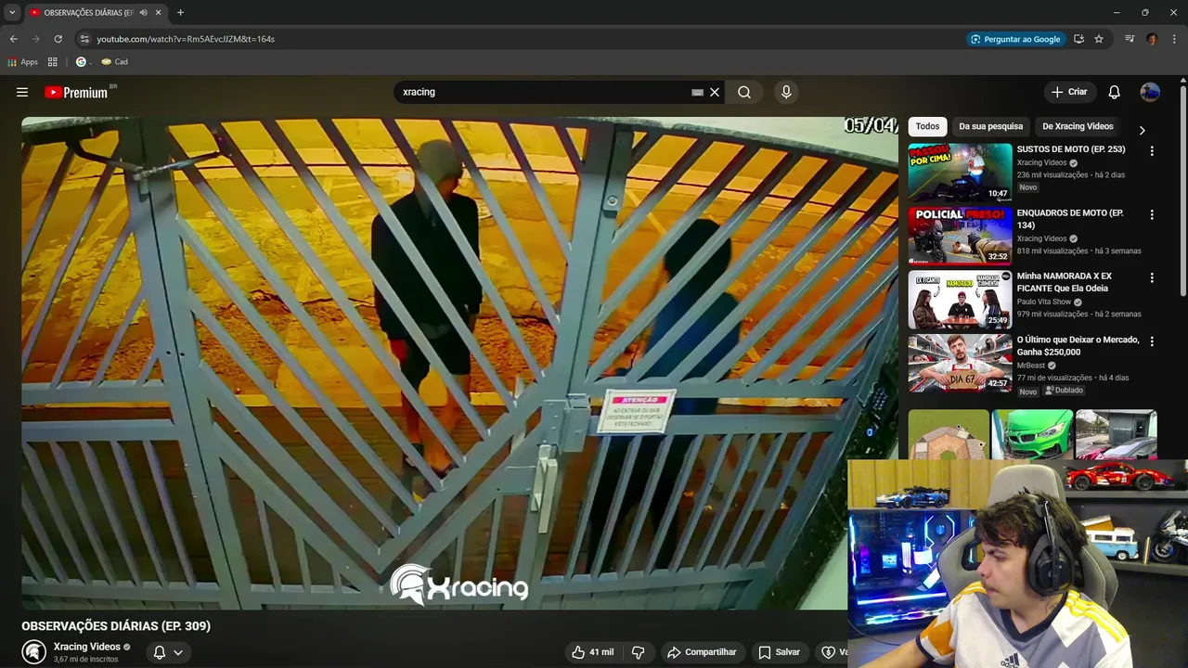
Task: Open Xracing Videos channel name link
Action: pyautogui.click(x=87, y=647)
